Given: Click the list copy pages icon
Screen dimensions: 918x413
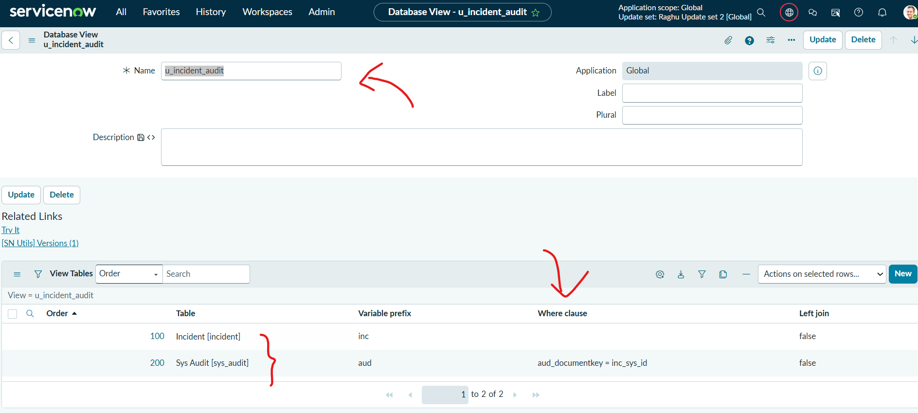Looking at the screenshot, I should [x=723, y=274].
